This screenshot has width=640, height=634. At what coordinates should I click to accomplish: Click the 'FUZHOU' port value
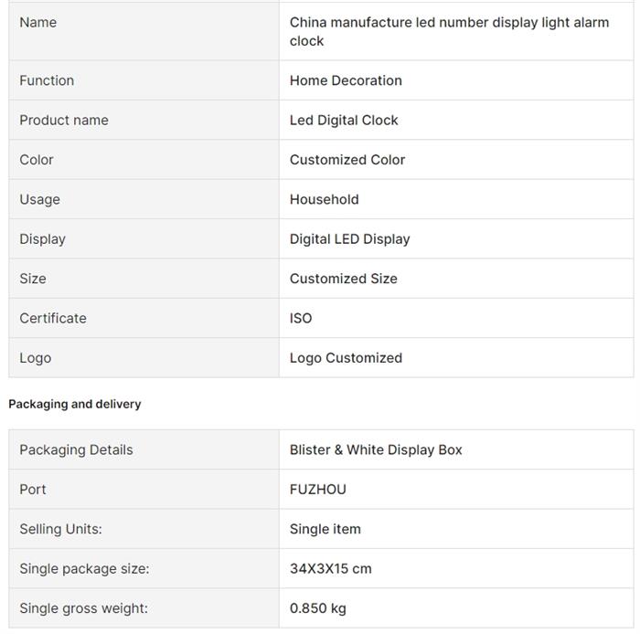(x=318, y=490)
